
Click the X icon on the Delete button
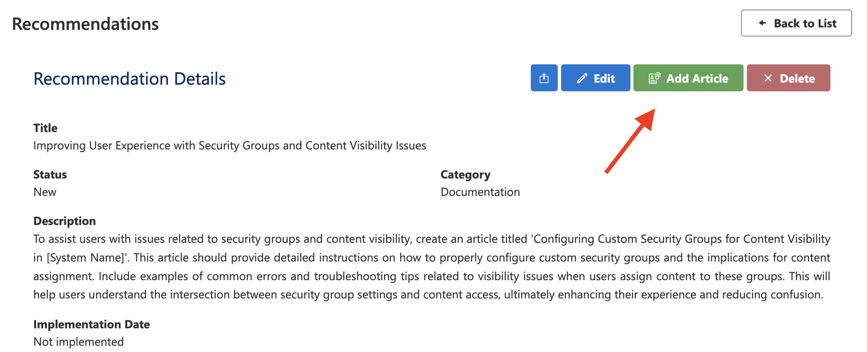point(768,78)
